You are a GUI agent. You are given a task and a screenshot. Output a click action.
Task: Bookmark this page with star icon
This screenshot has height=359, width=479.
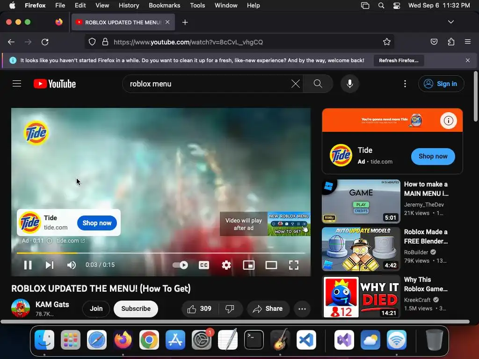[387, 42]
